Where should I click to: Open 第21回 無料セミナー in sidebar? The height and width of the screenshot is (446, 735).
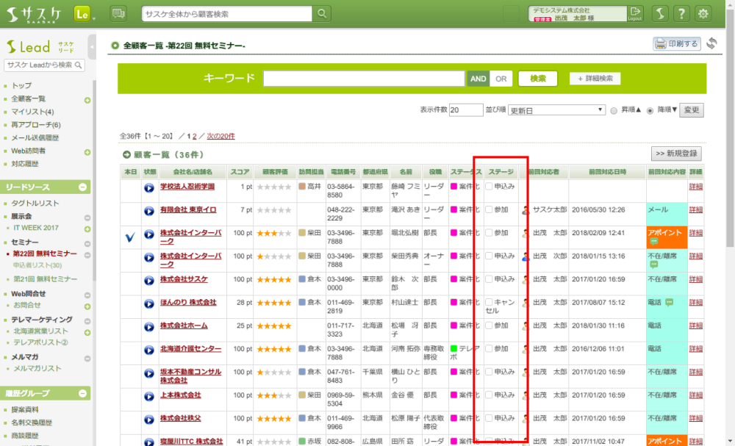[x=45, y=279]
